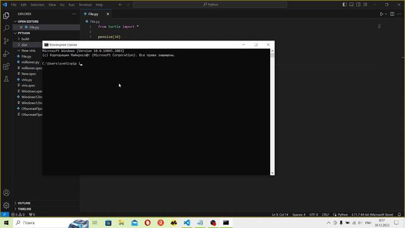The height and width of the screenshot is (228, 405).
Task: Expand the Timeline section
Action: click(24, 209)
